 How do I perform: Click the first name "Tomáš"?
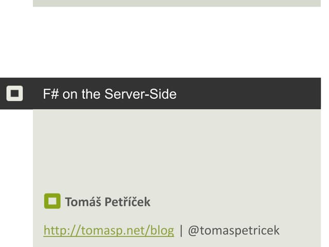coord(83,202)
